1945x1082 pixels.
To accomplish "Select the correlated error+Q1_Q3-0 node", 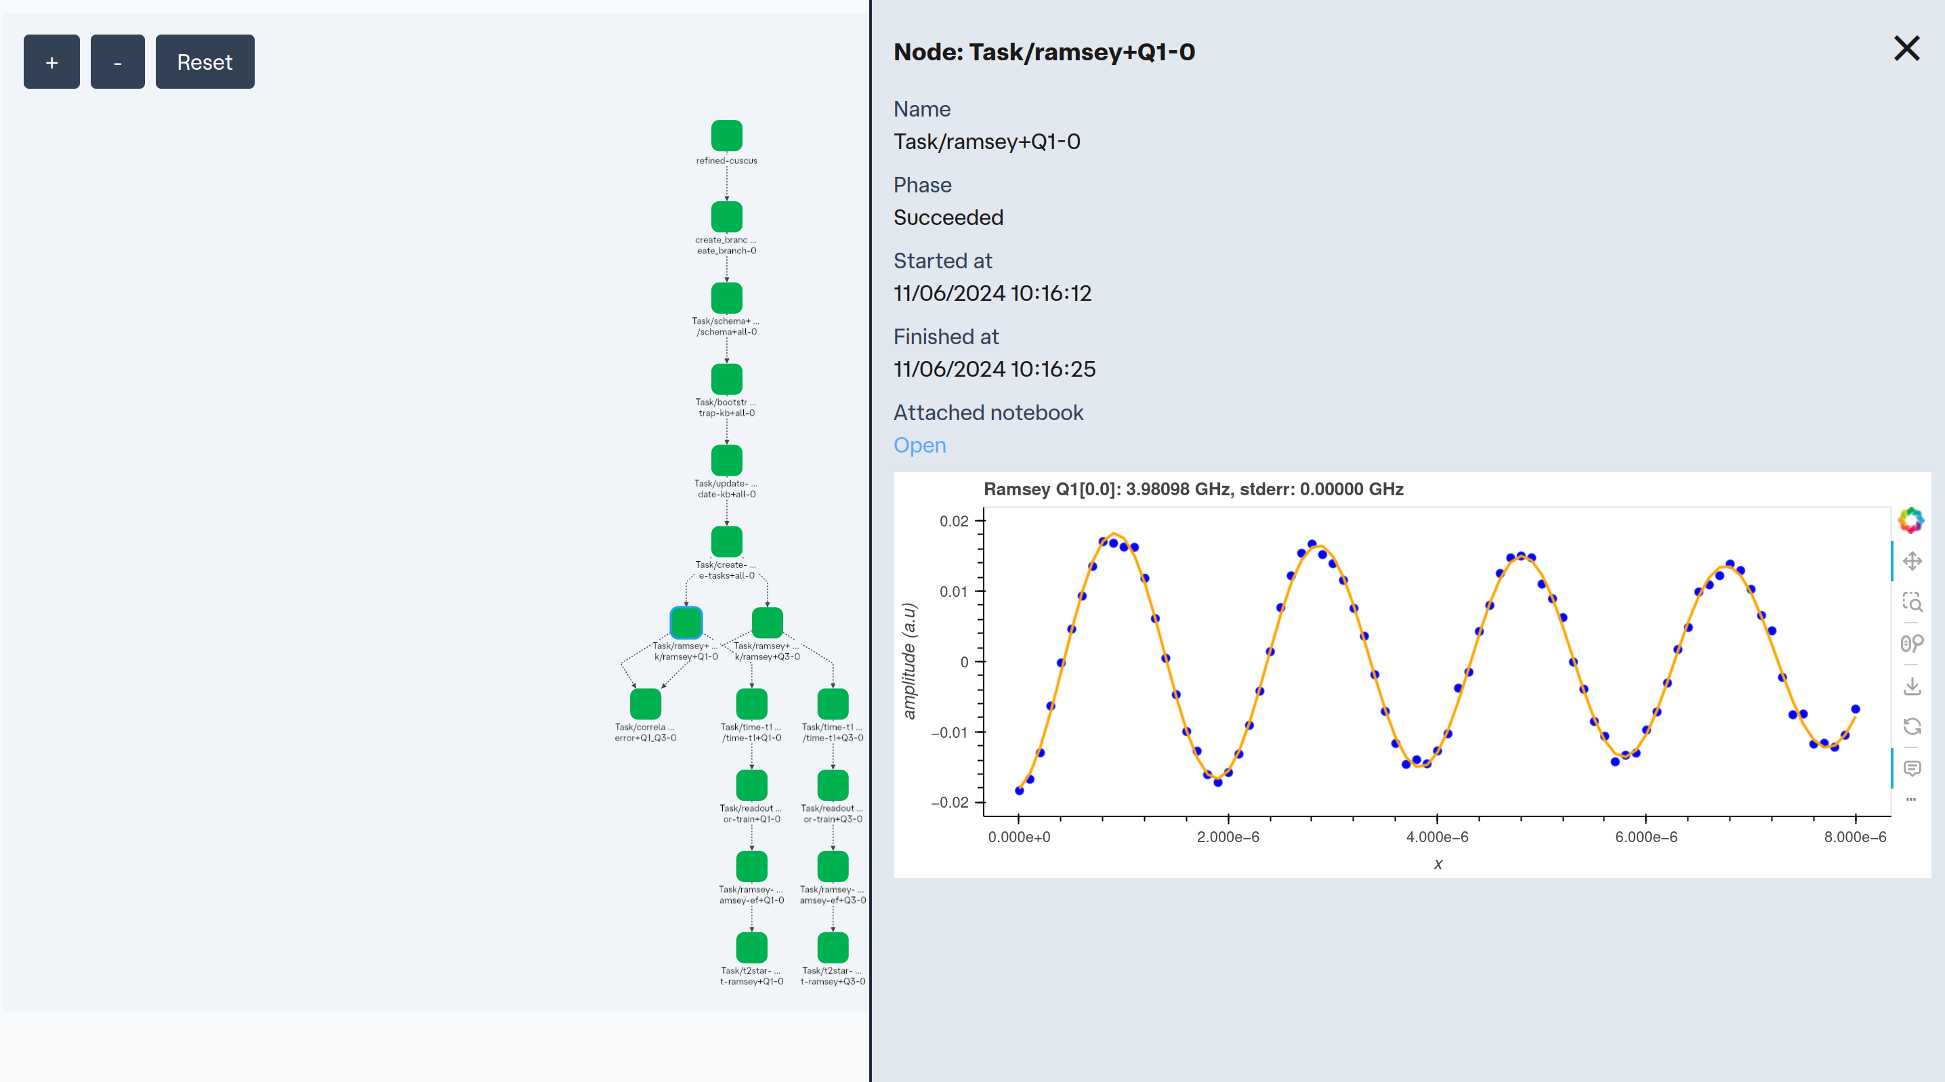I will pos(646,704).
